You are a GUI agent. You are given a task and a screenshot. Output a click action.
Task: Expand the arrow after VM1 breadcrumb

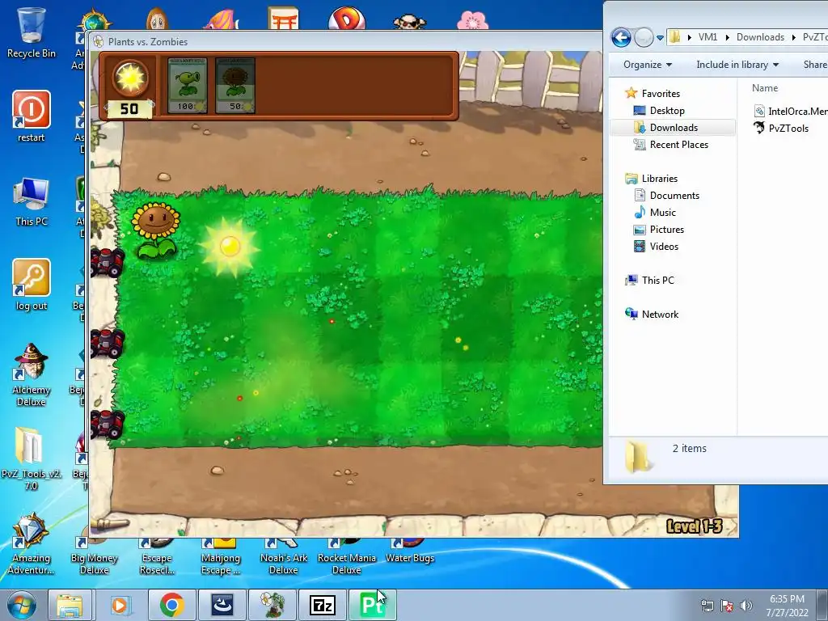coord(727,37)
